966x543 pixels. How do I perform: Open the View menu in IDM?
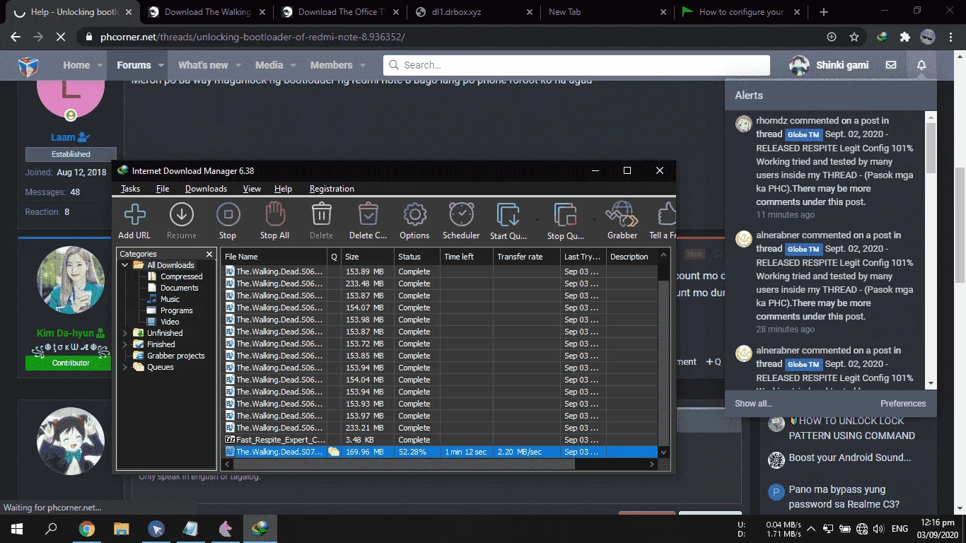(x=252, y=189)
